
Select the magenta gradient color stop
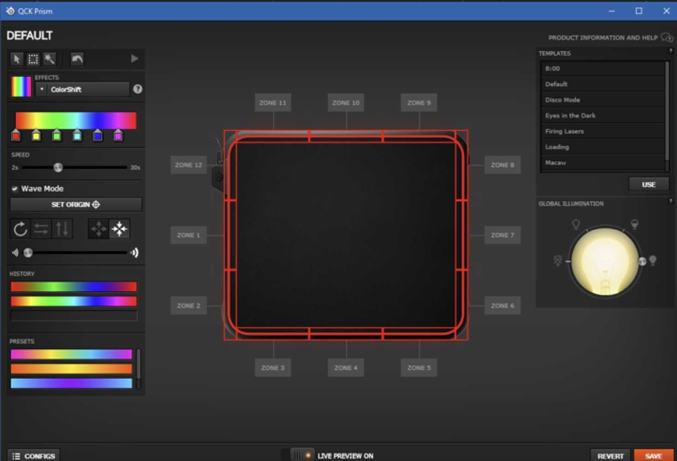(x=118, y=136)
